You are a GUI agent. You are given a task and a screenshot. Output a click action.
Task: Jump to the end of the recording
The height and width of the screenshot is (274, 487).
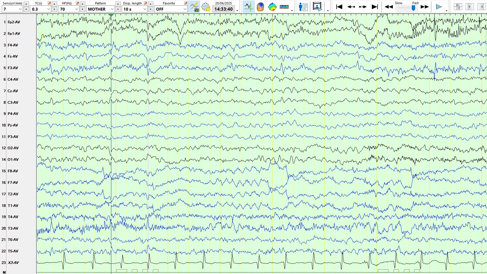coord(375,7)
